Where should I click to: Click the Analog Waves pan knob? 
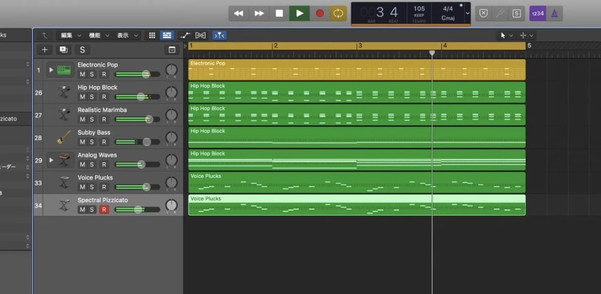click(x=171, y=160)
